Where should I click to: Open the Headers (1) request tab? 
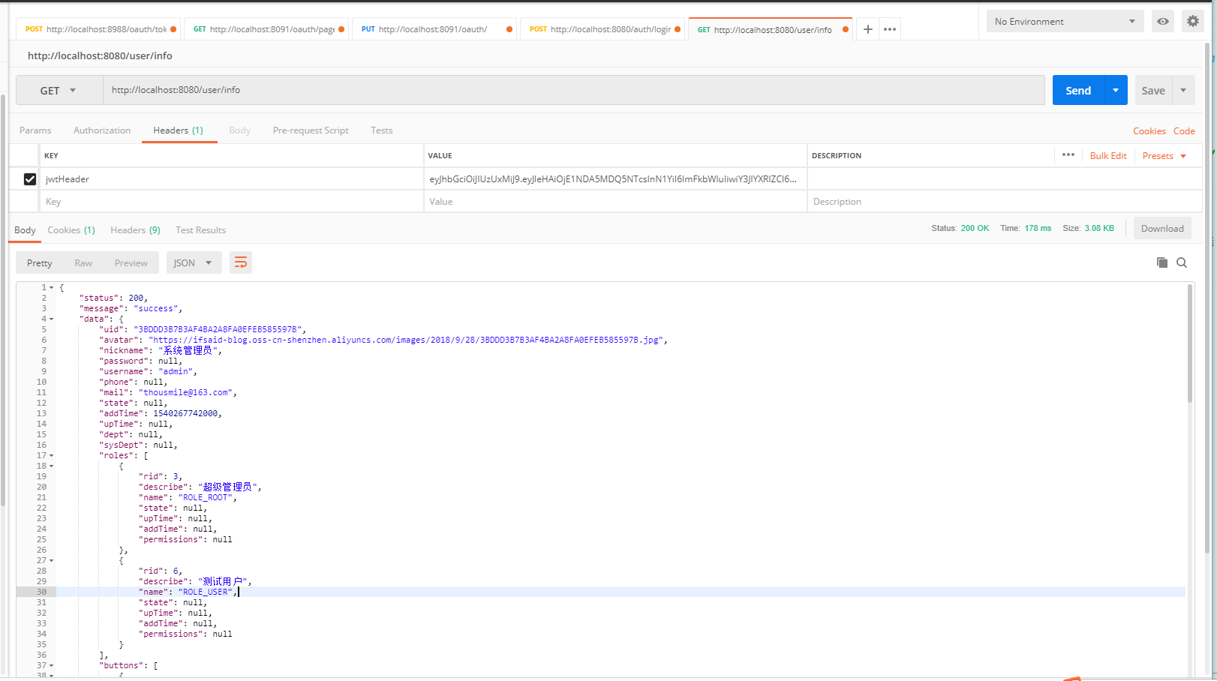179,130
